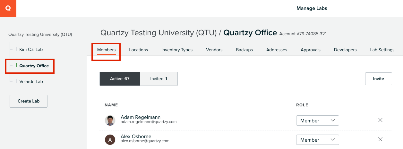Viewport: 403px width, 149px height.
Task: Click the Invite button
Action: pyautogui.click(x=379, y=79)
